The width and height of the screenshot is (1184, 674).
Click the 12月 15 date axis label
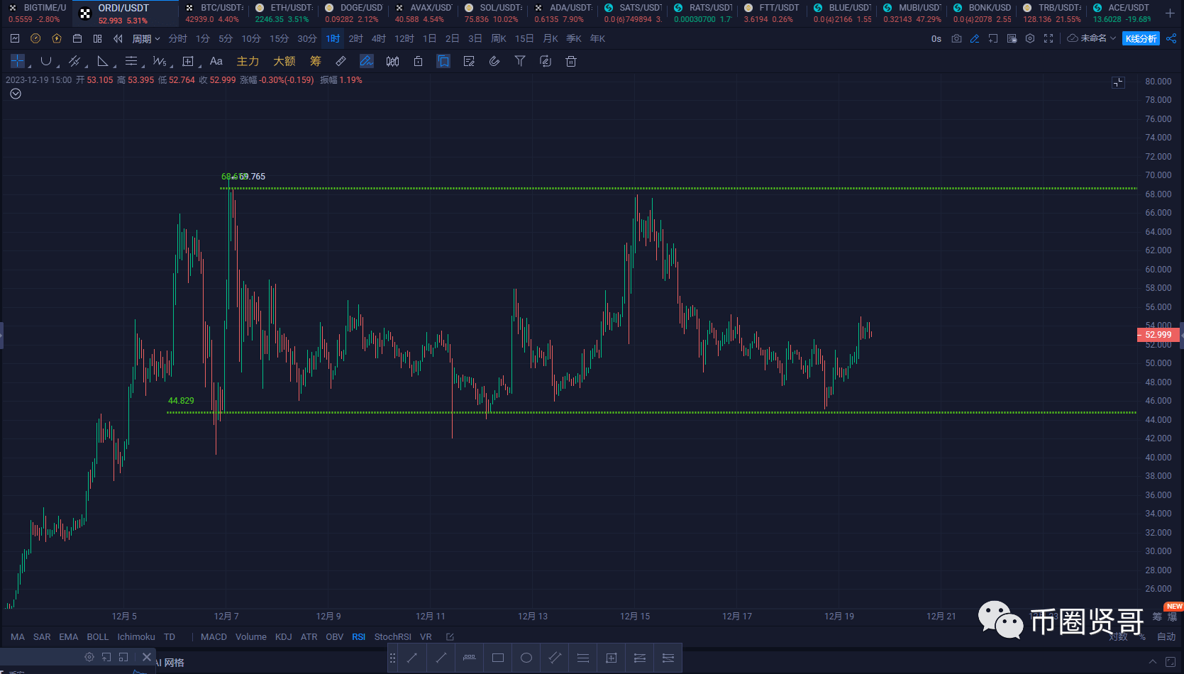[x=635, y=616]
